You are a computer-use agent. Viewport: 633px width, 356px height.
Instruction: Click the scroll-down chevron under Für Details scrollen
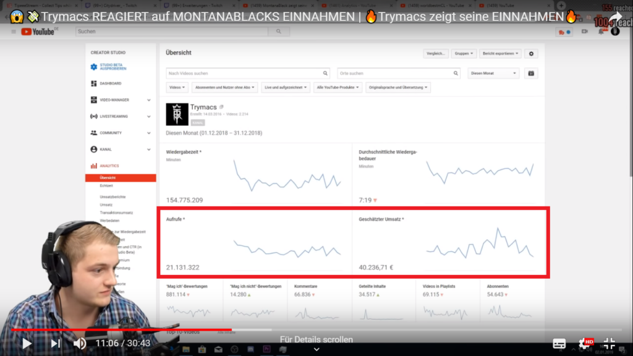pos(316,350)
